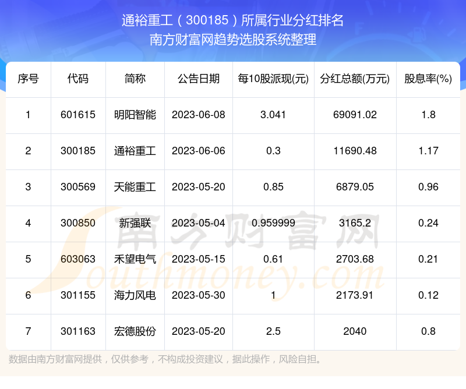The height and width of the screenshot is (389, 466).
Task: Select the 新强联 company name
Action: click(135, 224)
